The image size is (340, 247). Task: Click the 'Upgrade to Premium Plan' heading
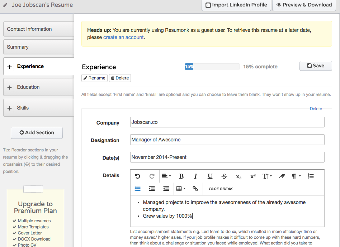(36, 207)
